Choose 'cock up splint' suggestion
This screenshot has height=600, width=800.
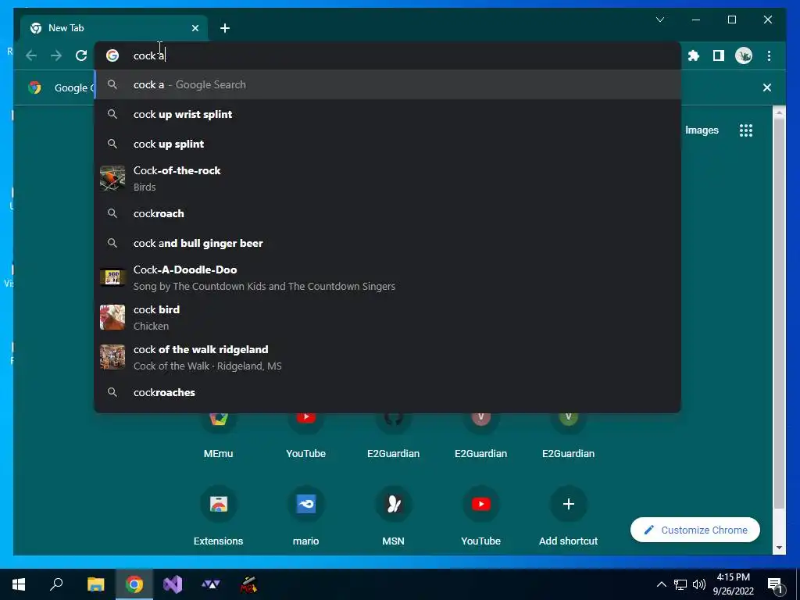click(x=387, y=144)
